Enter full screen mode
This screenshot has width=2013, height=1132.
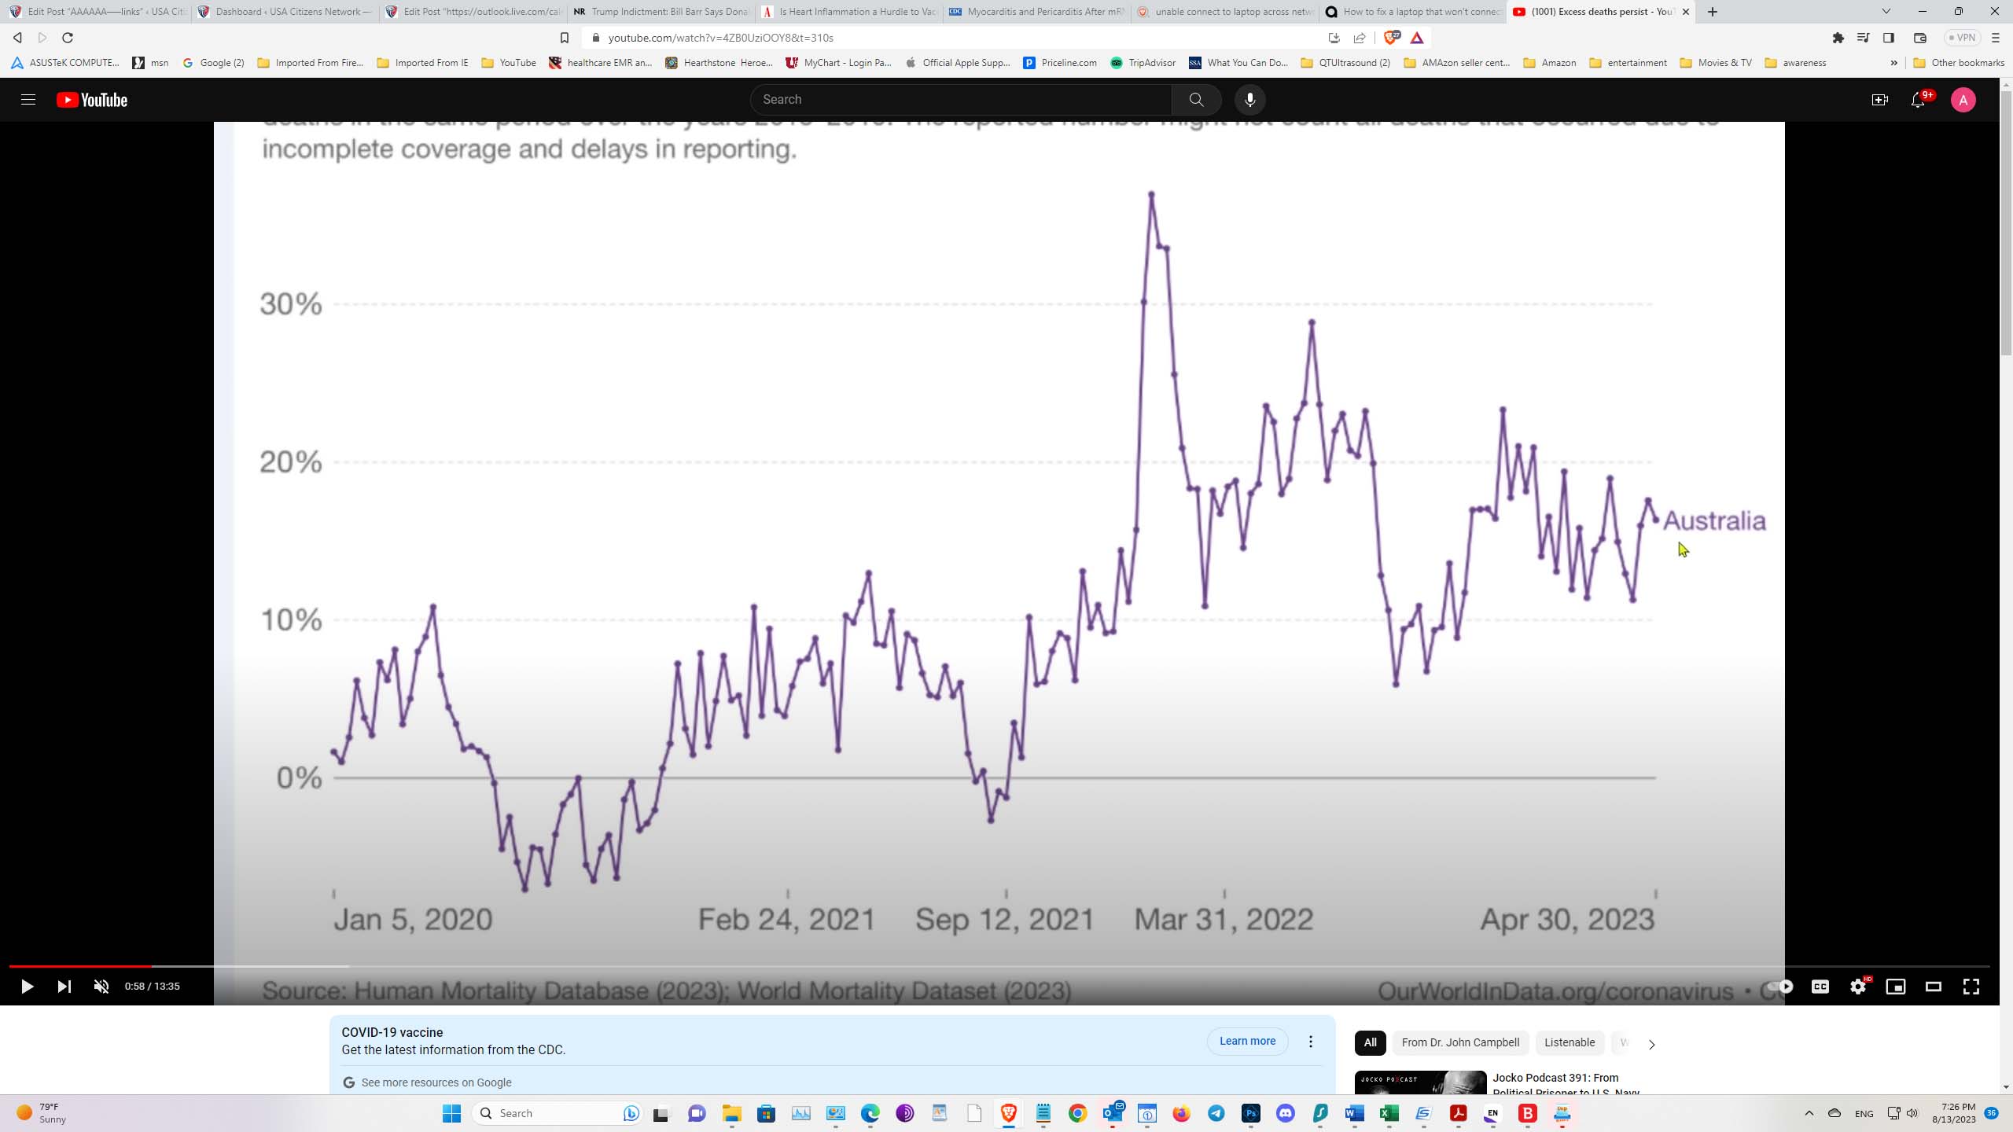(x=1971, y=986)
